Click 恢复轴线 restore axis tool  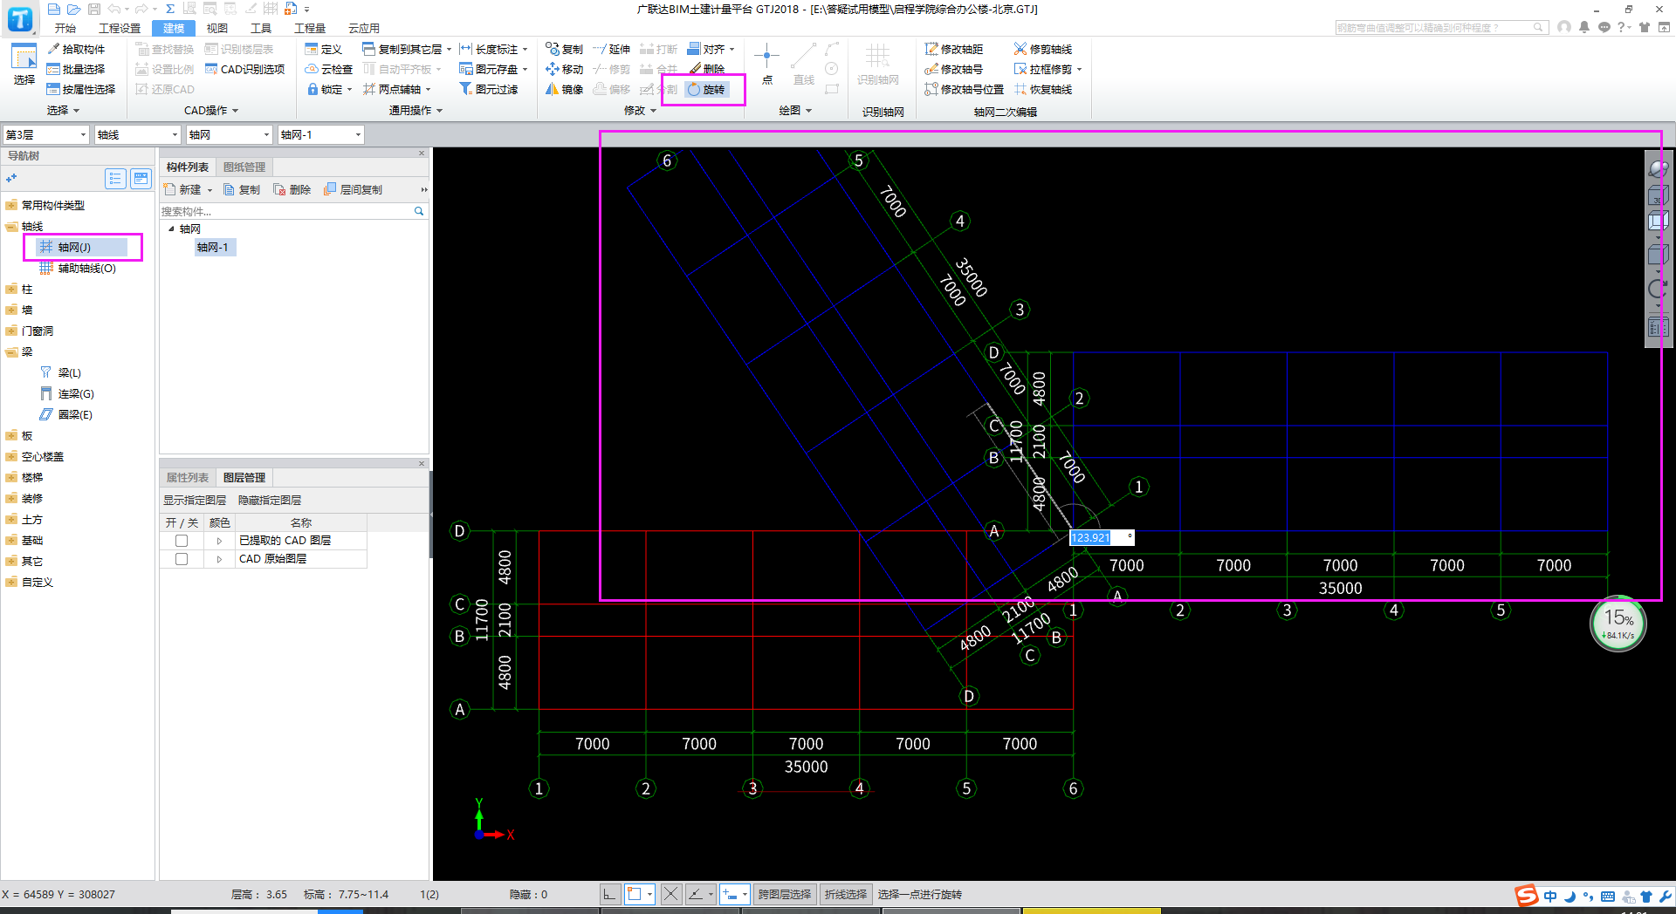1042,89
